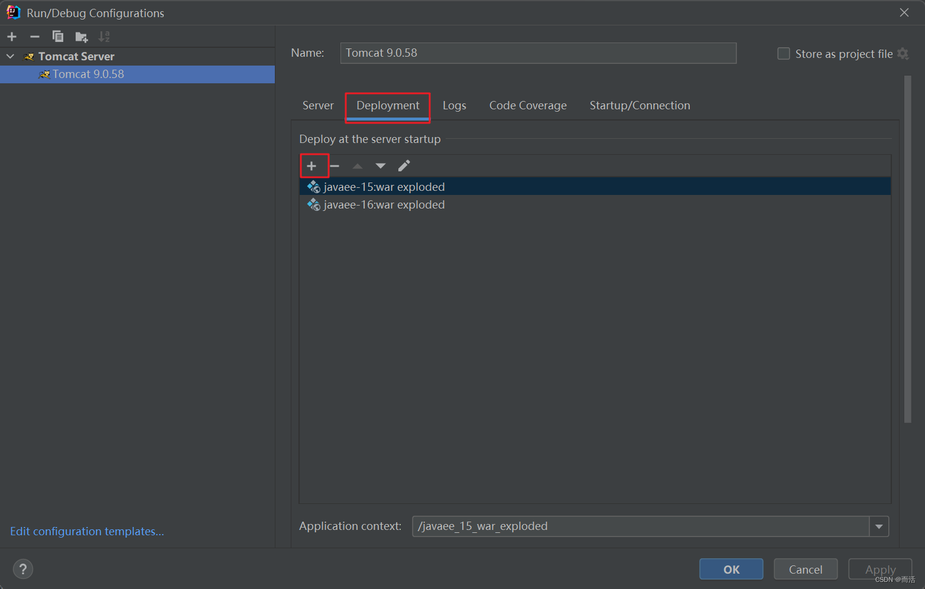Create new configuration folder
Image resolution: width=925 pixels, height=589 pixels.
coord(82,37)
